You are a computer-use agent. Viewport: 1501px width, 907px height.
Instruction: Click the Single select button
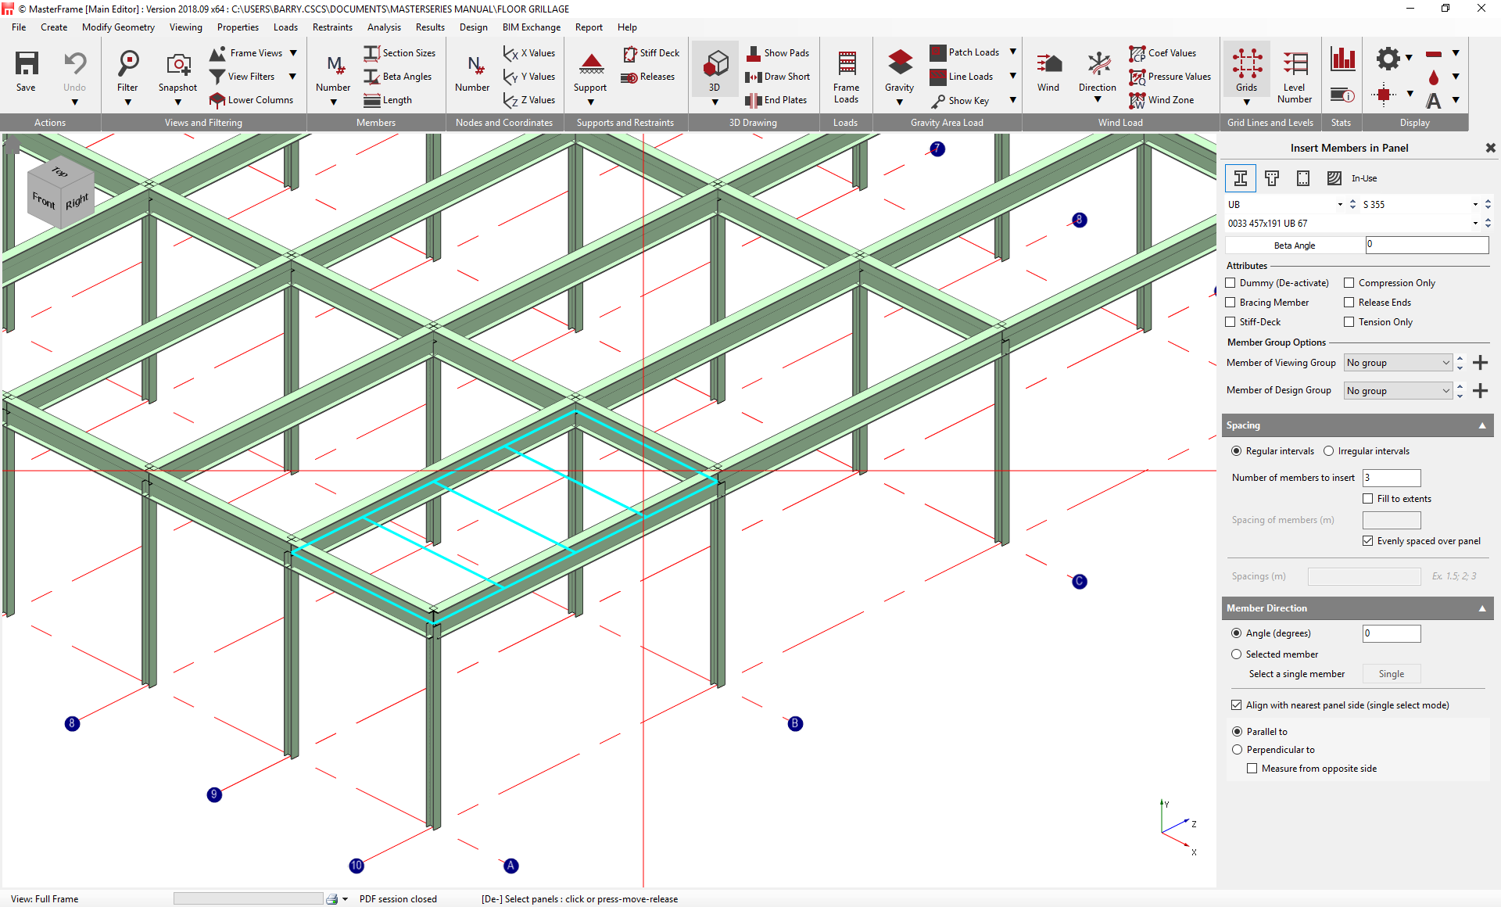click(1392, 674)
